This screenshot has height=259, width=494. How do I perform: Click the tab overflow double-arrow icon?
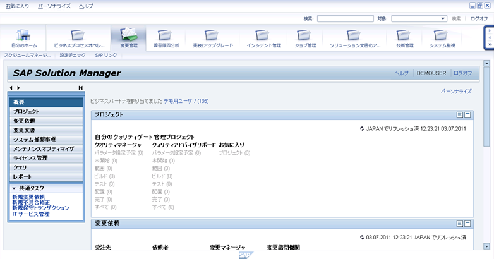490,45
